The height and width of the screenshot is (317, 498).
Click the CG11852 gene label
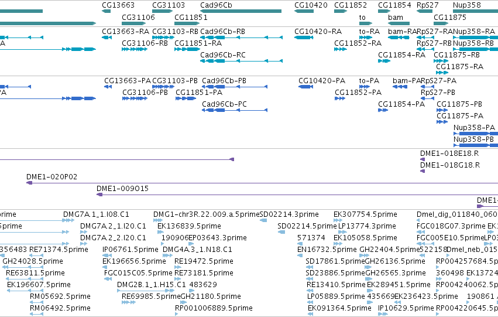tap(351, 5)
